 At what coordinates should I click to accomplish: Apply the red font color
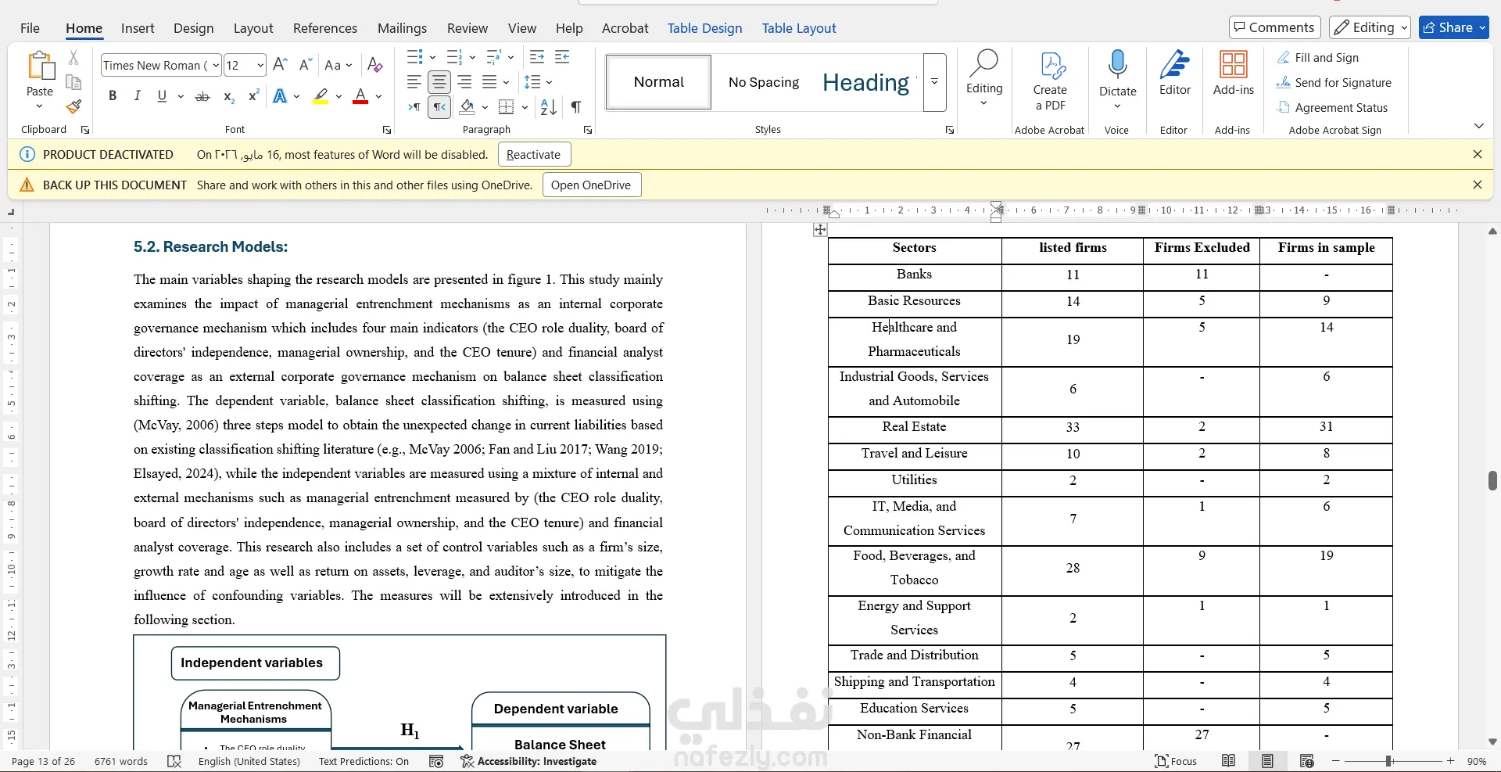360,97
